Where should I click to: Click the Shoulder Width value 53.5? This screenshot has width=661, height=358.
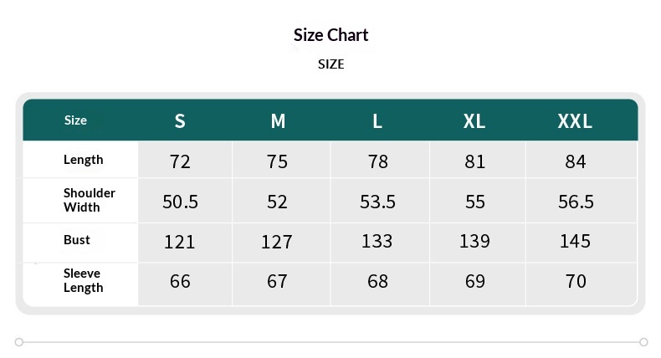pos(377,202)
